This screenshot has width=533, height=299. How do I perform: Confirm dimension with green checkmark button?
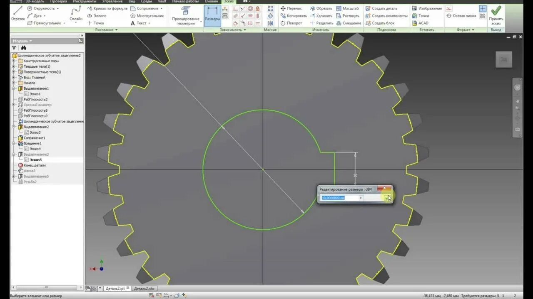[x=387, y=198]
